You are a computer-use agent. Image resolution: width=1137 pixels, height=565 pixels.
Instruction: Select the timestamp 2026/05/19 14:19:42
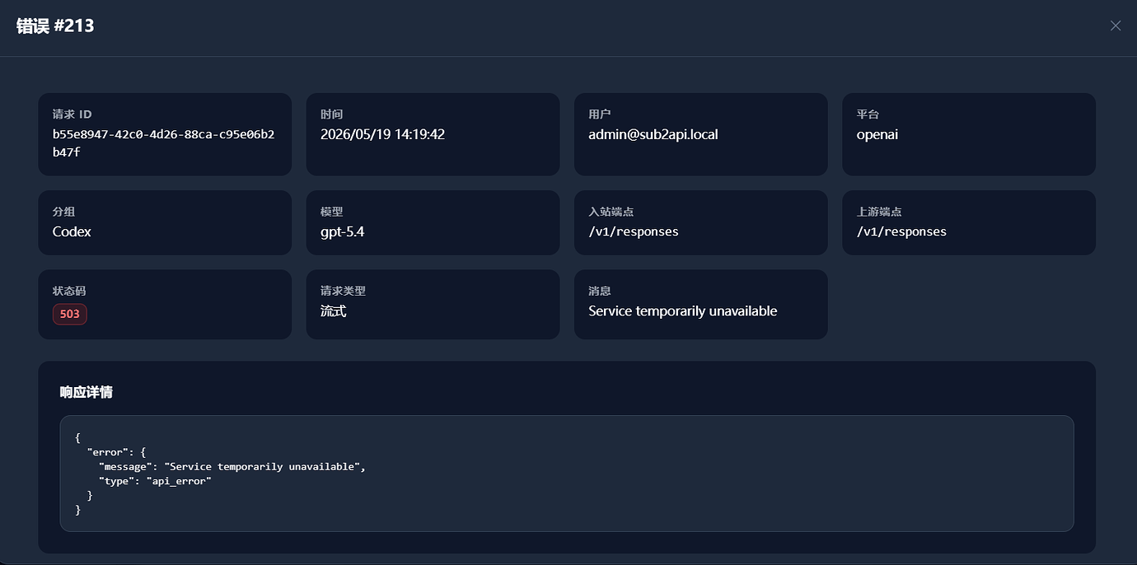point(382,134)
